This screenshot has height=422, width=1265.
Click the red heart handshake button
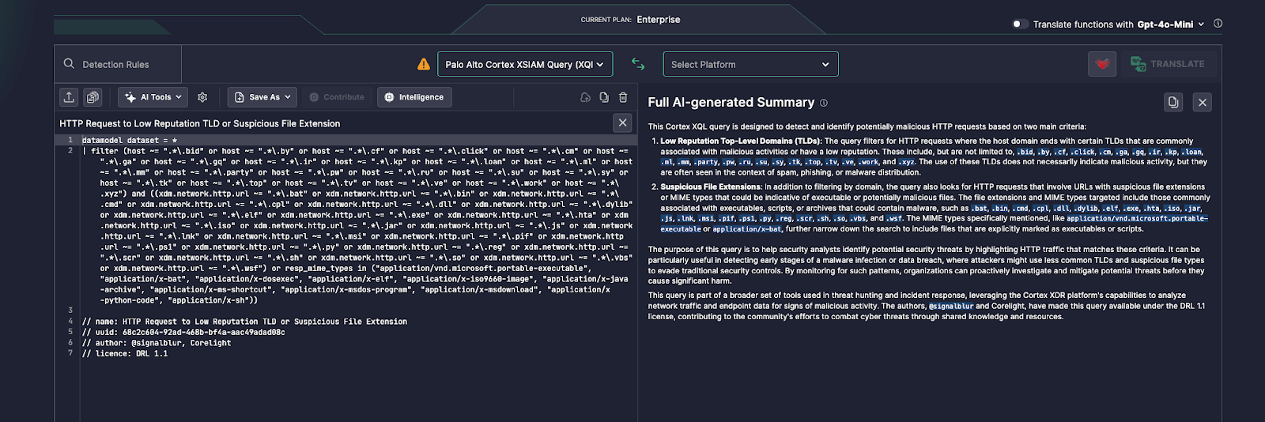[x=1102, y=64]
